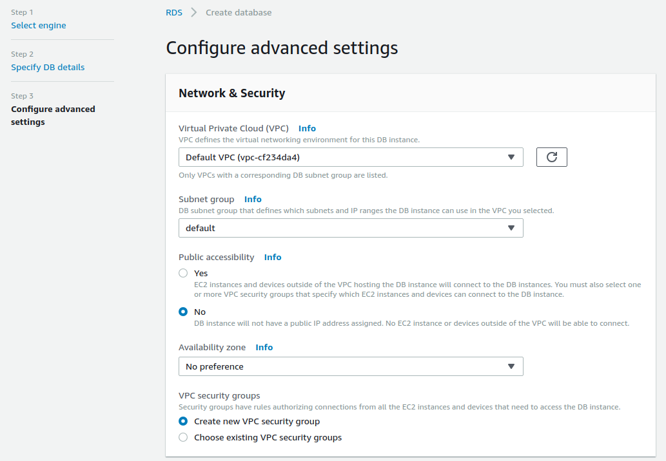
Task: Click the No preference selection field
Action: tap(351, 366)
